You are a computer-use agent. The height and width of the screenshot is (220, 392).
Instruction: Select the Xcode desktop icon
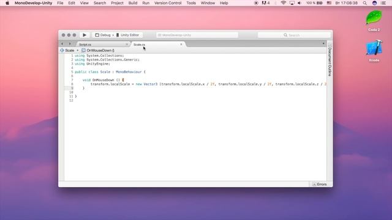tap(374, 51)
